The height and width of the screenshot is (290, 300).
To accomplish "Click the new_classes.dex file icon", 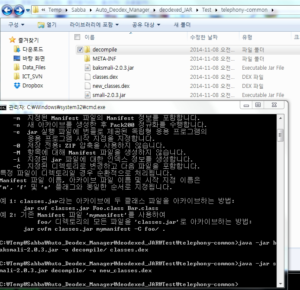I will (x=87, y=86).
